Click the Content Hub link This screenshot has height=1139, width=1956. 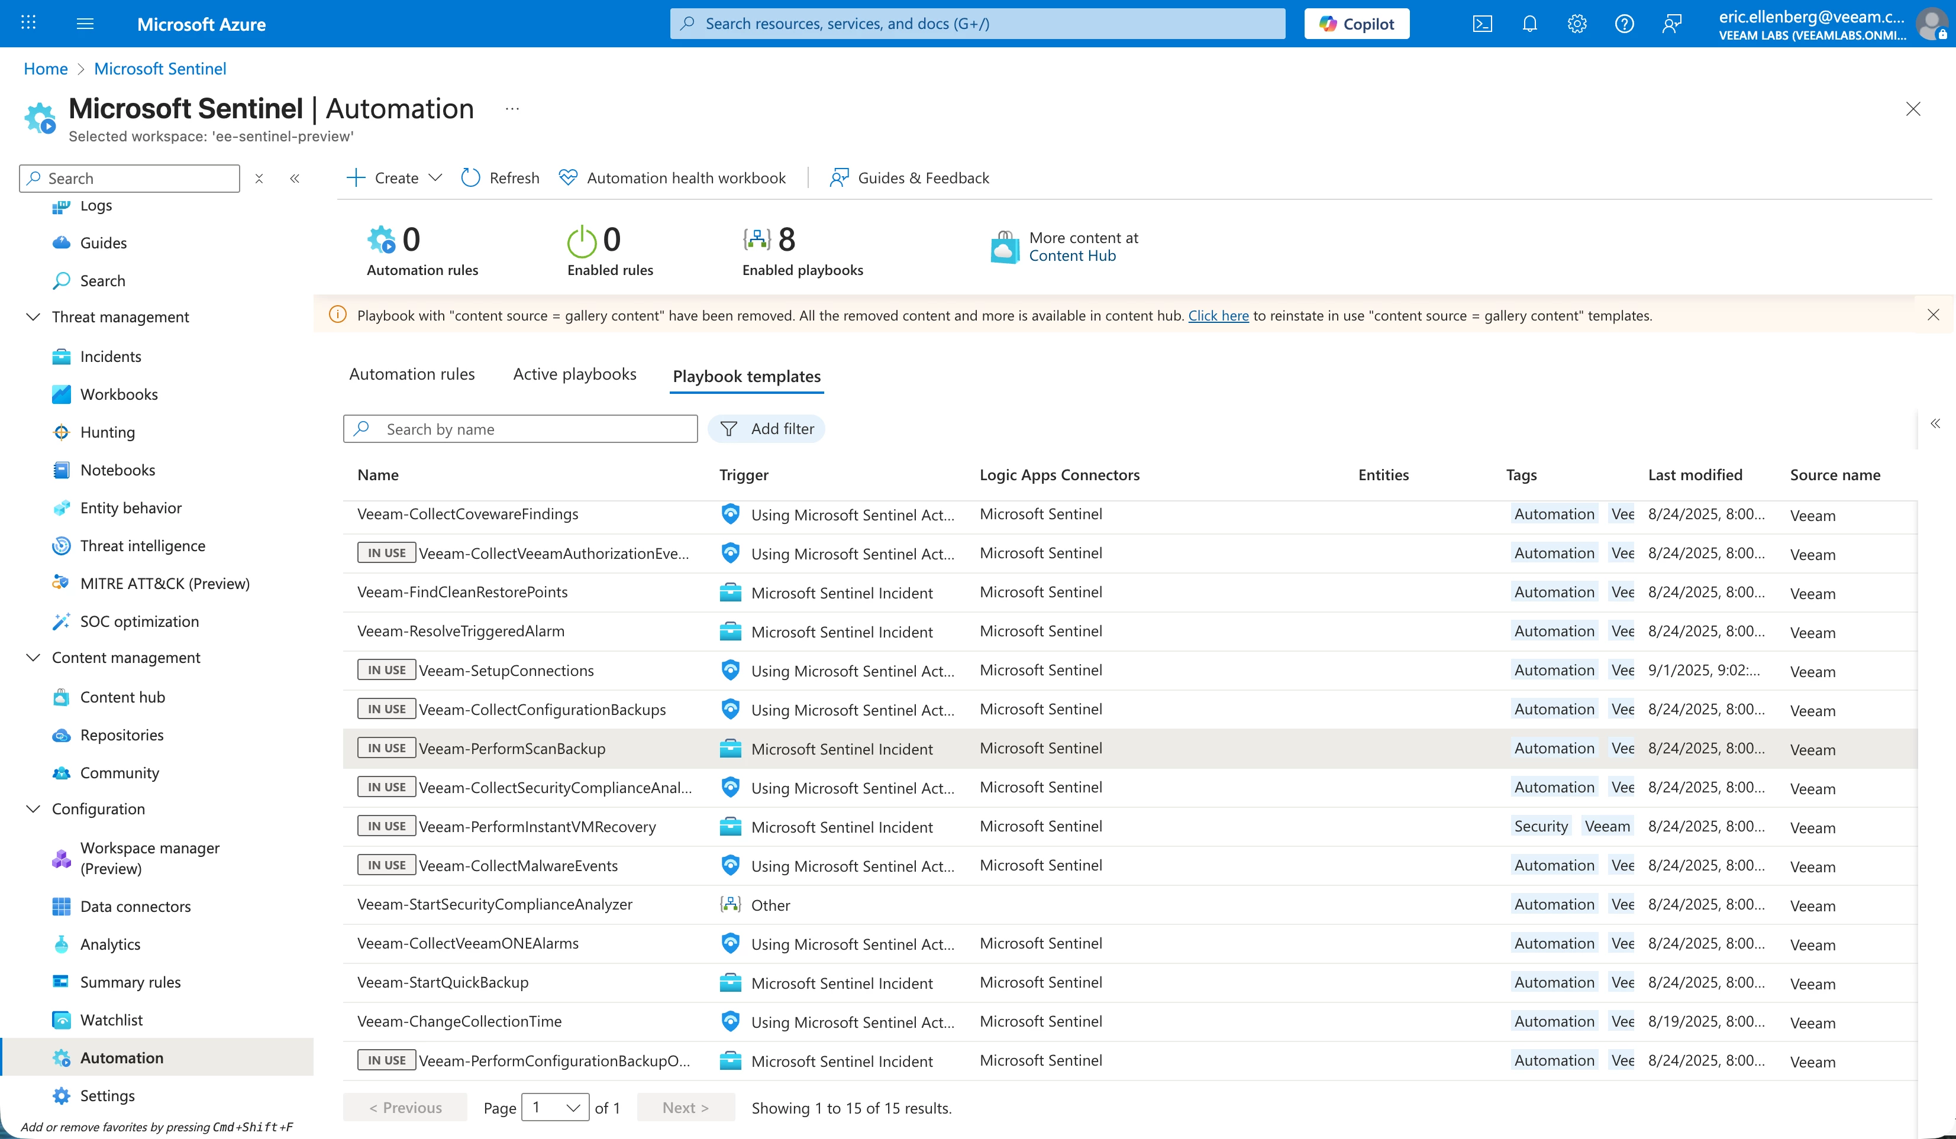pyautogui.click(x=1072, y=256)
